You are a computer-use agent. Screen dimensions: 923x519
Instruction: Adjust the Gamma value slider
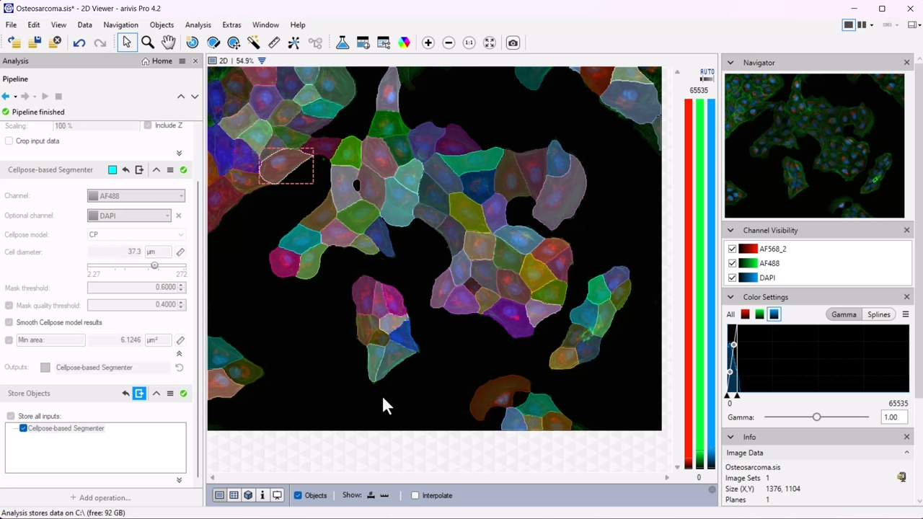pos(816,417)
